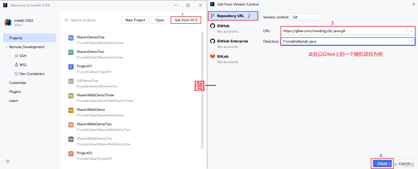The height and width of the screenshot is (169, 418).
Task: Click the MavenWebDemoOne MW icon
Action: tap(71, 139)
